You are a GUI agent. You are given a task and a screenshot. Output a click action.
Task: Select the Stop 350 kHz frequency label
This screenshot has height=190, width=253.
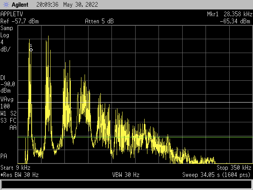[x=234, y=167]
